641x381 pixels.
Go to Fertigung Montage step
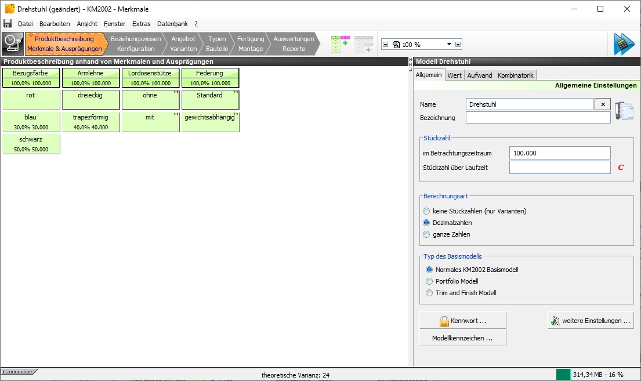[251, 43]
